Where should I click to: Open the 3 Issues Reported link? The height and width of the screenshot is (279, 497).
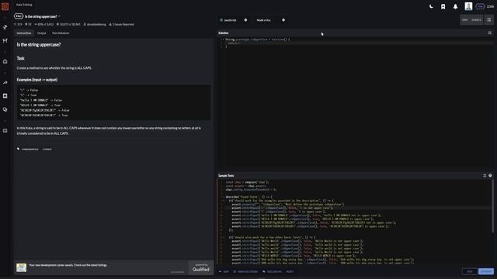click(121, 24)
